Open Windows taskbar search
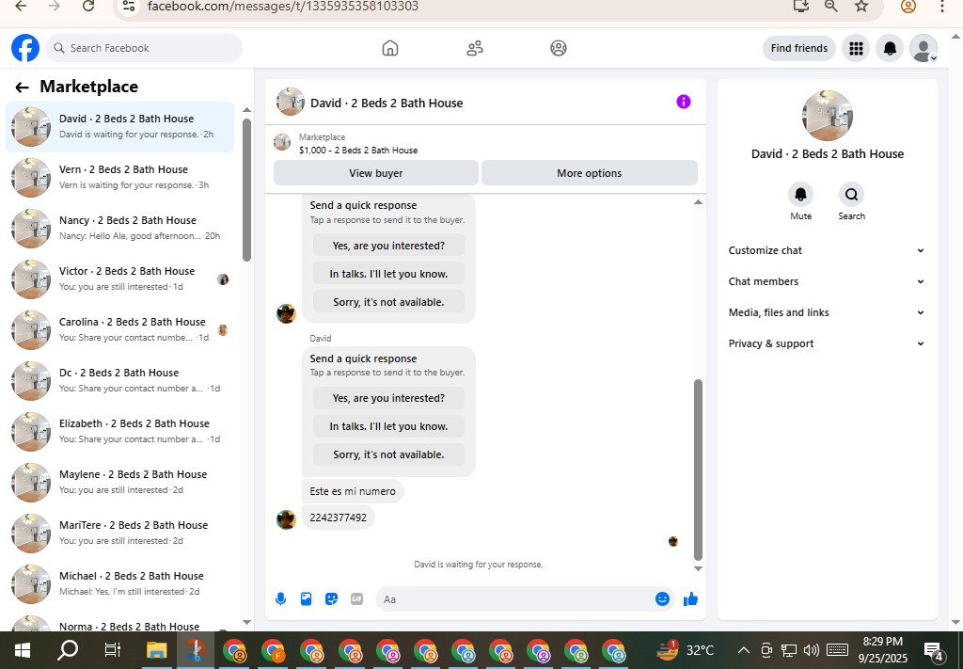963x669 pixels. (68, 650)
